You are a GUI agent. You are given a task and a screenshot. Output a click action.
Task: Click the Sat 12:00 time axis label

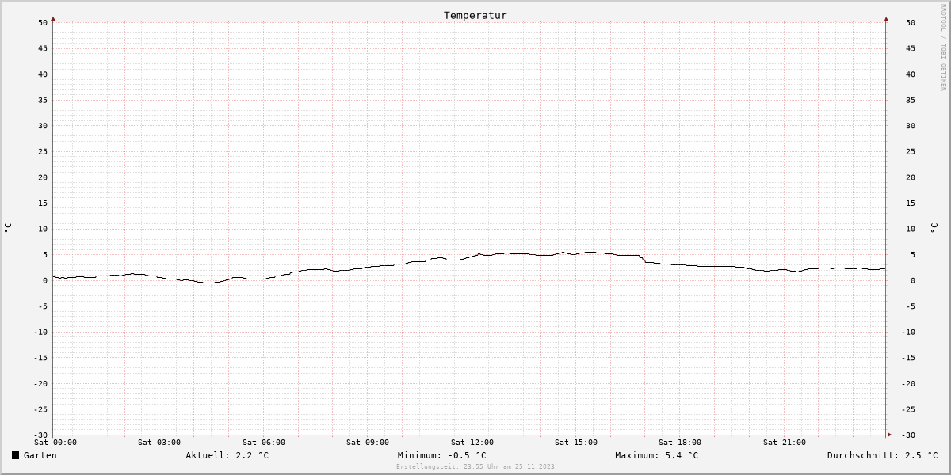(472, 443)
